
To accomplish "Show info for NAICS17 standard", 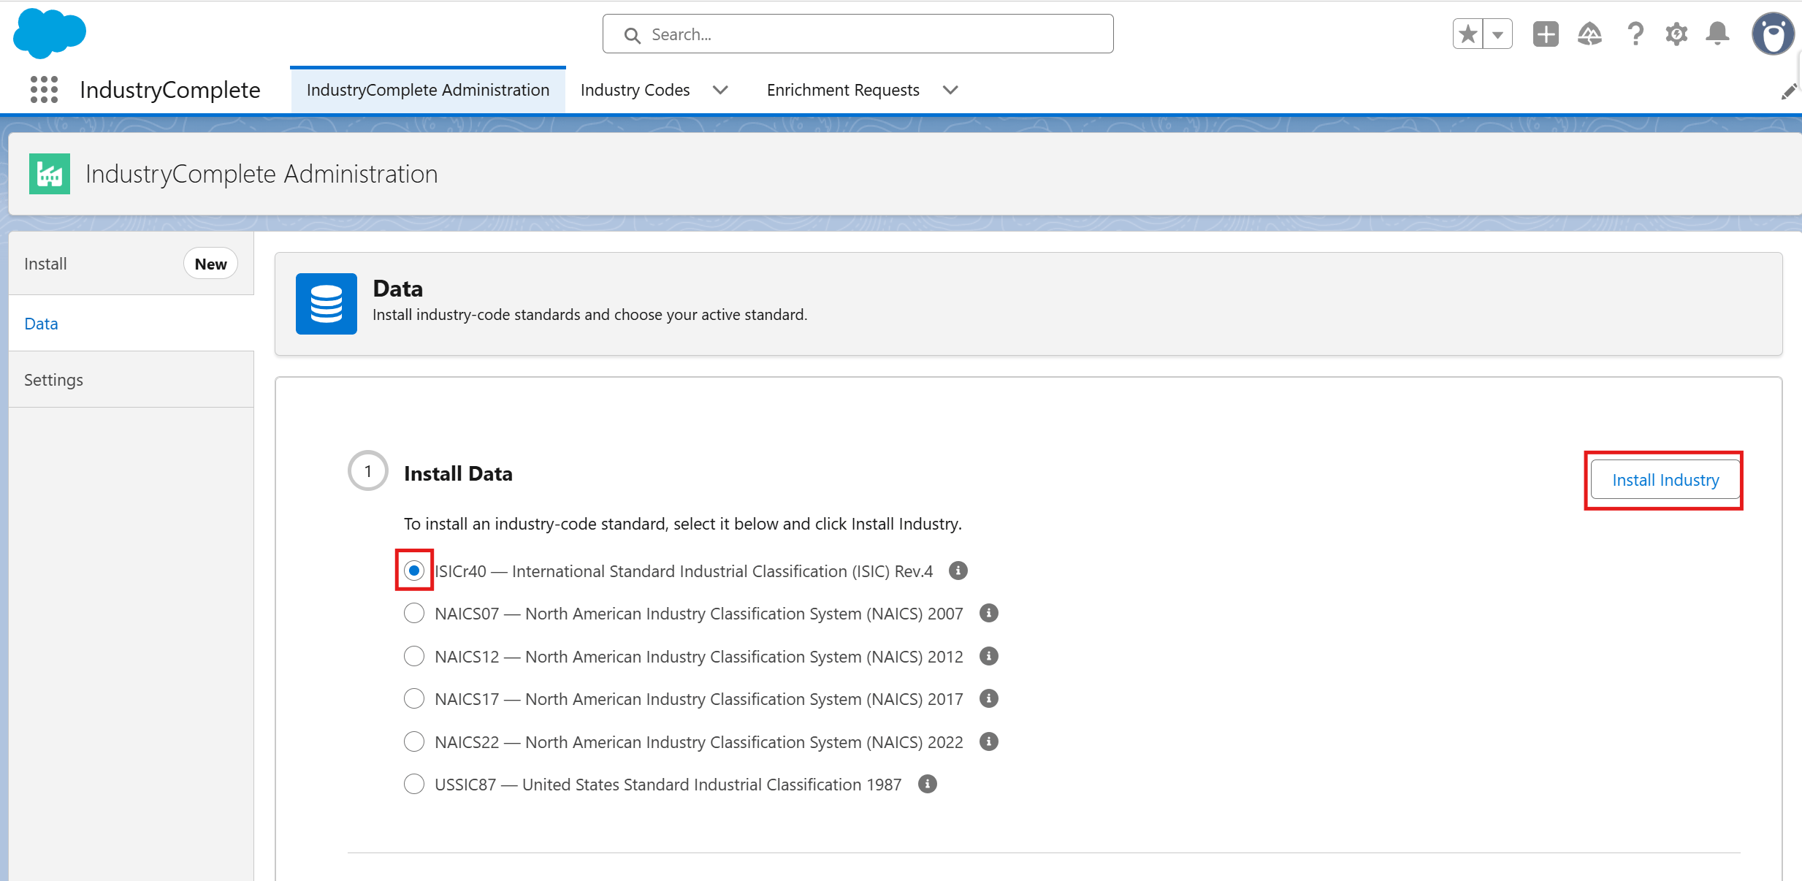I will point(989,698).
